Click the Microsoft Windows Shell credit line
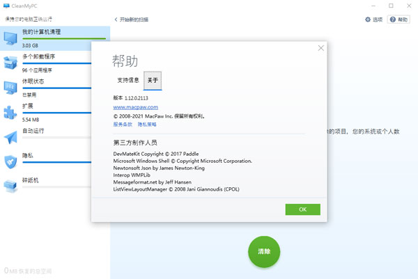Viewport: 418px width, 279px height. [183, 161]
